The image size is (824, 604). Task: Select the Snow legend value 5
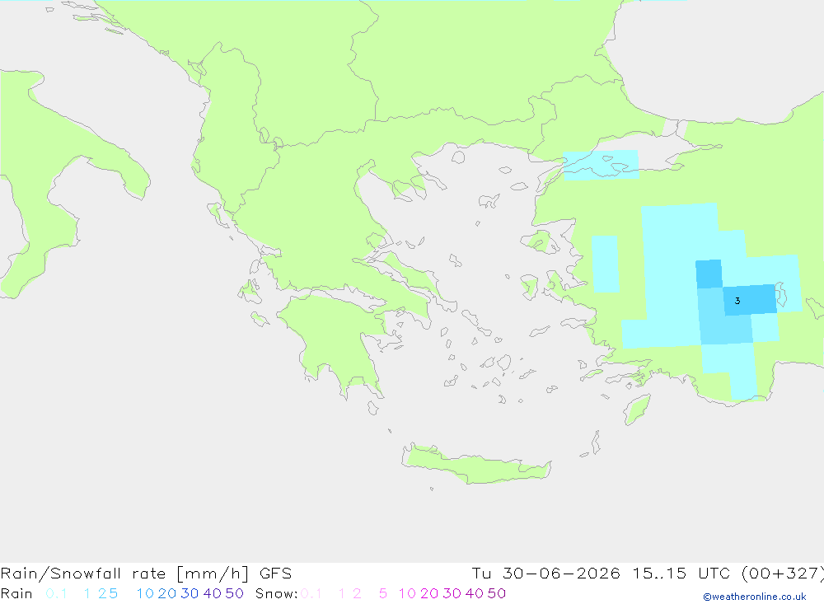[x=383, y=593]
